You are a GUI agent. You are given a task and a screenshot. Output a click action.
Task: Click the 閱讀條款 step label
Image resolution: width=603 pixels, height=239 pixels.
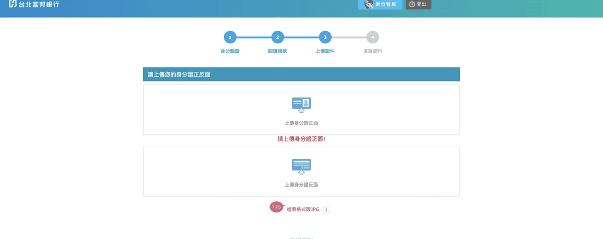[x=277, y=51]
